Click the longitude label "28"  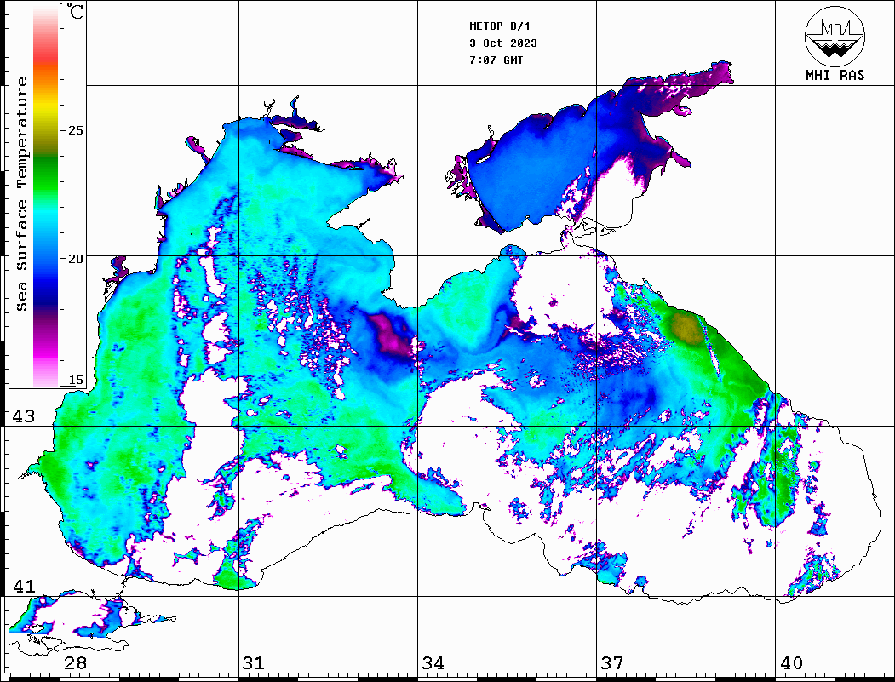pos(75,662)
